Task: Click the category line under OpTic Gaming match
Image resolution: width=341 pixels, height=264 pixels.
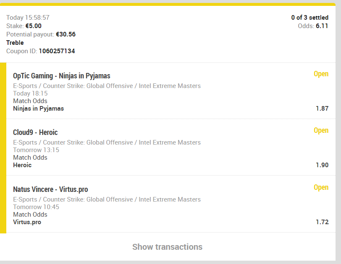Action: pyautogui.click(x=107, y=86)
